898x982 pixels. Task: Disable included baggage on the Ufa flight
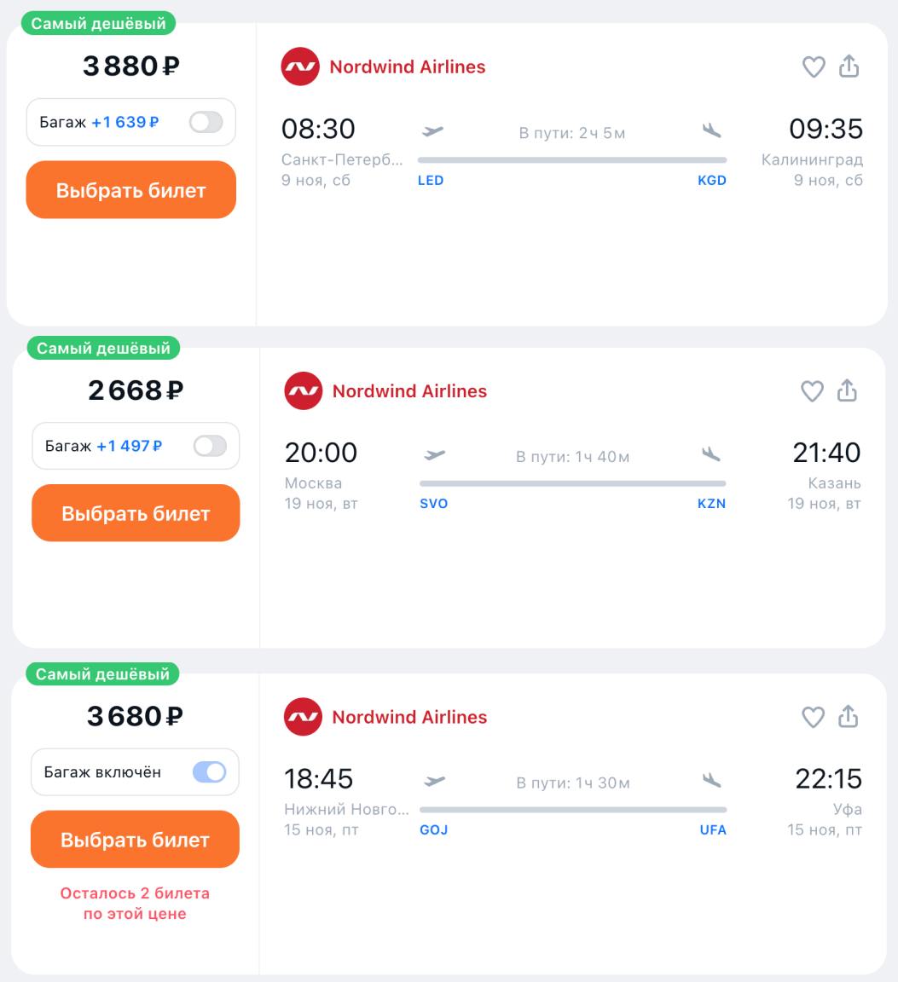(x=209, y=772)
